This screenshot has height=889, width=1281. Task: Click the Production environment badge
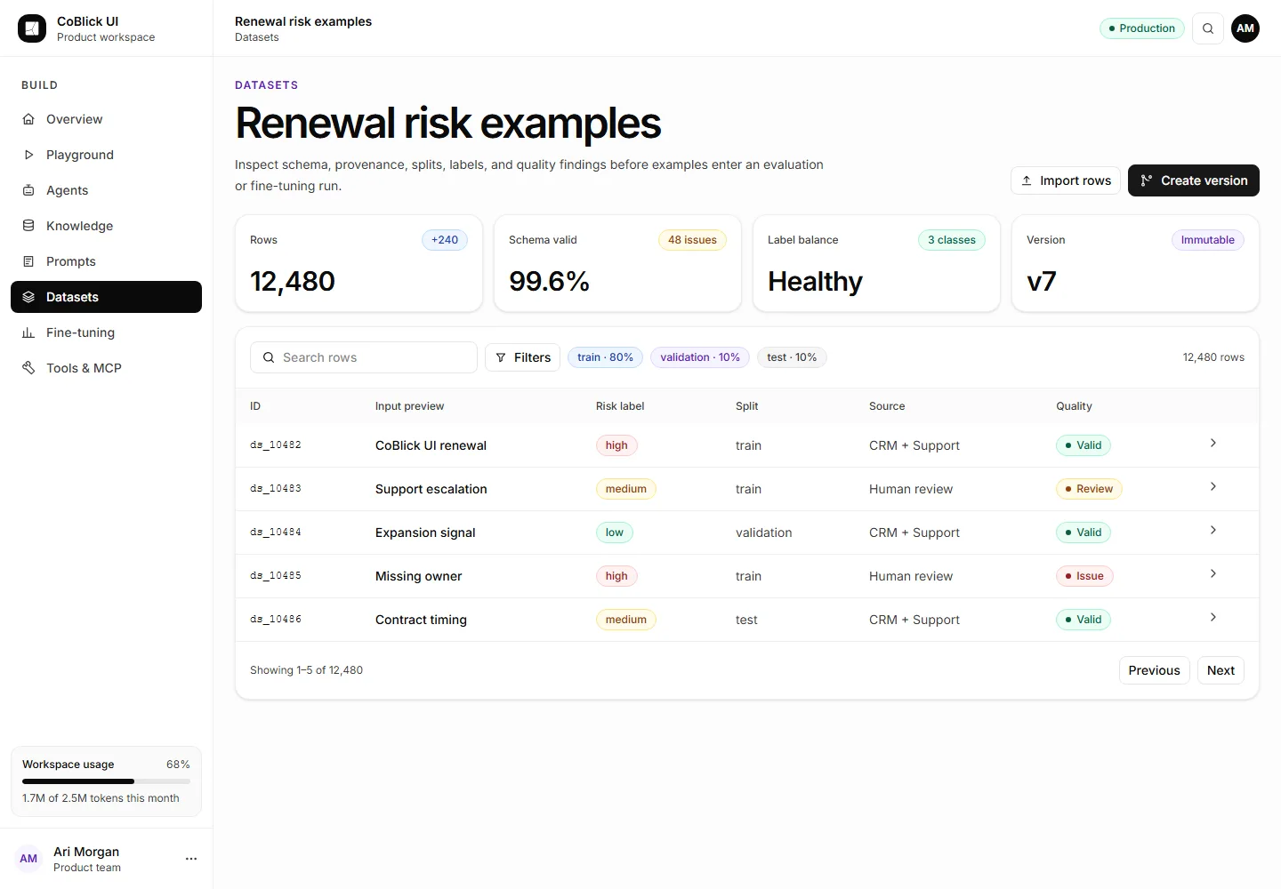click(x=1142, y=28)
